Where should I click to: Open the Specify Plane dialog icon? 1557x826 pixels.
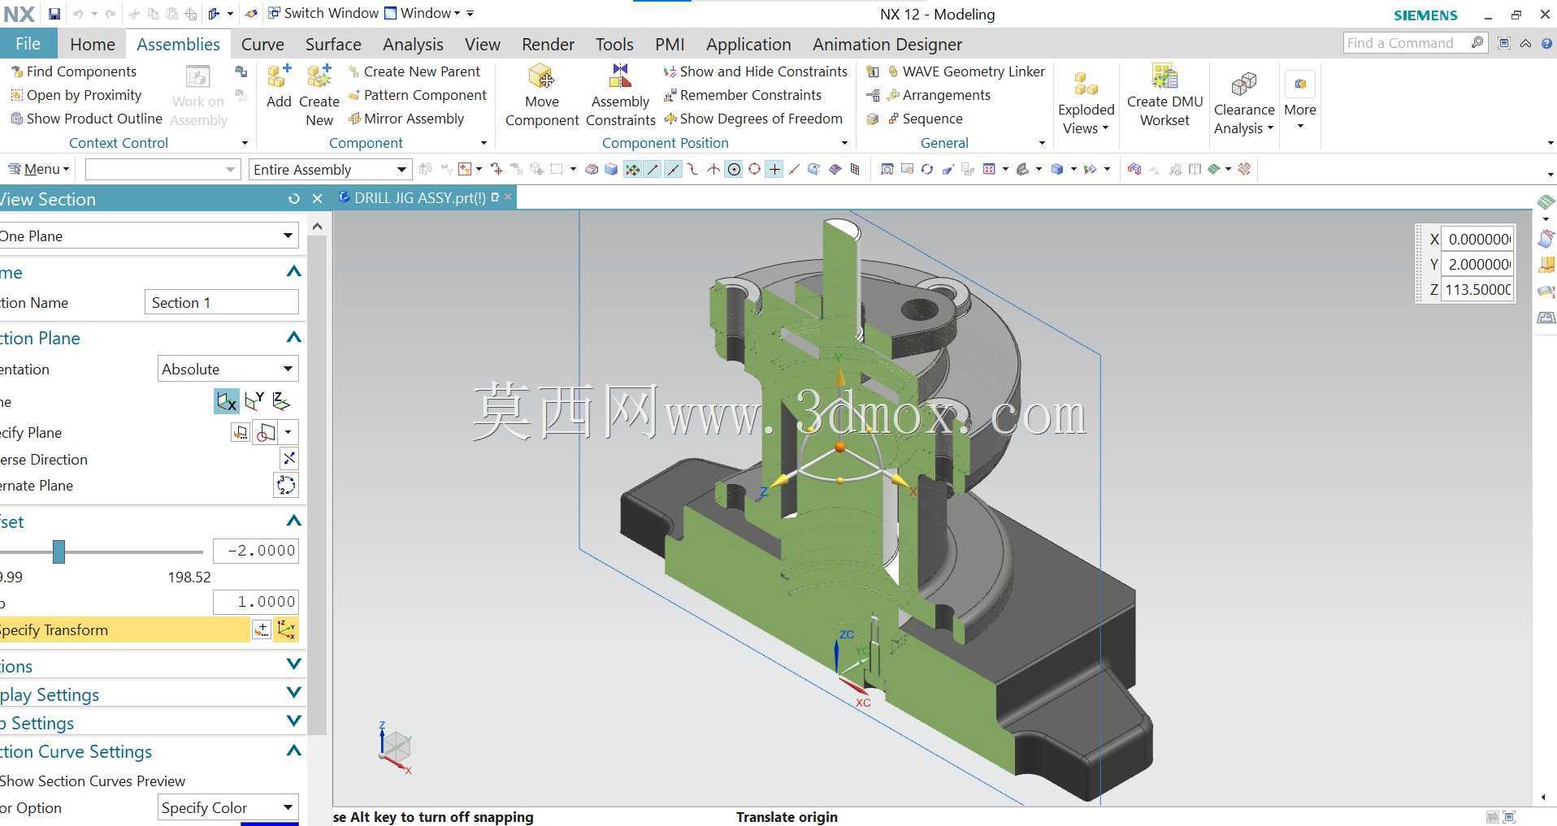[x=241, y=432]
